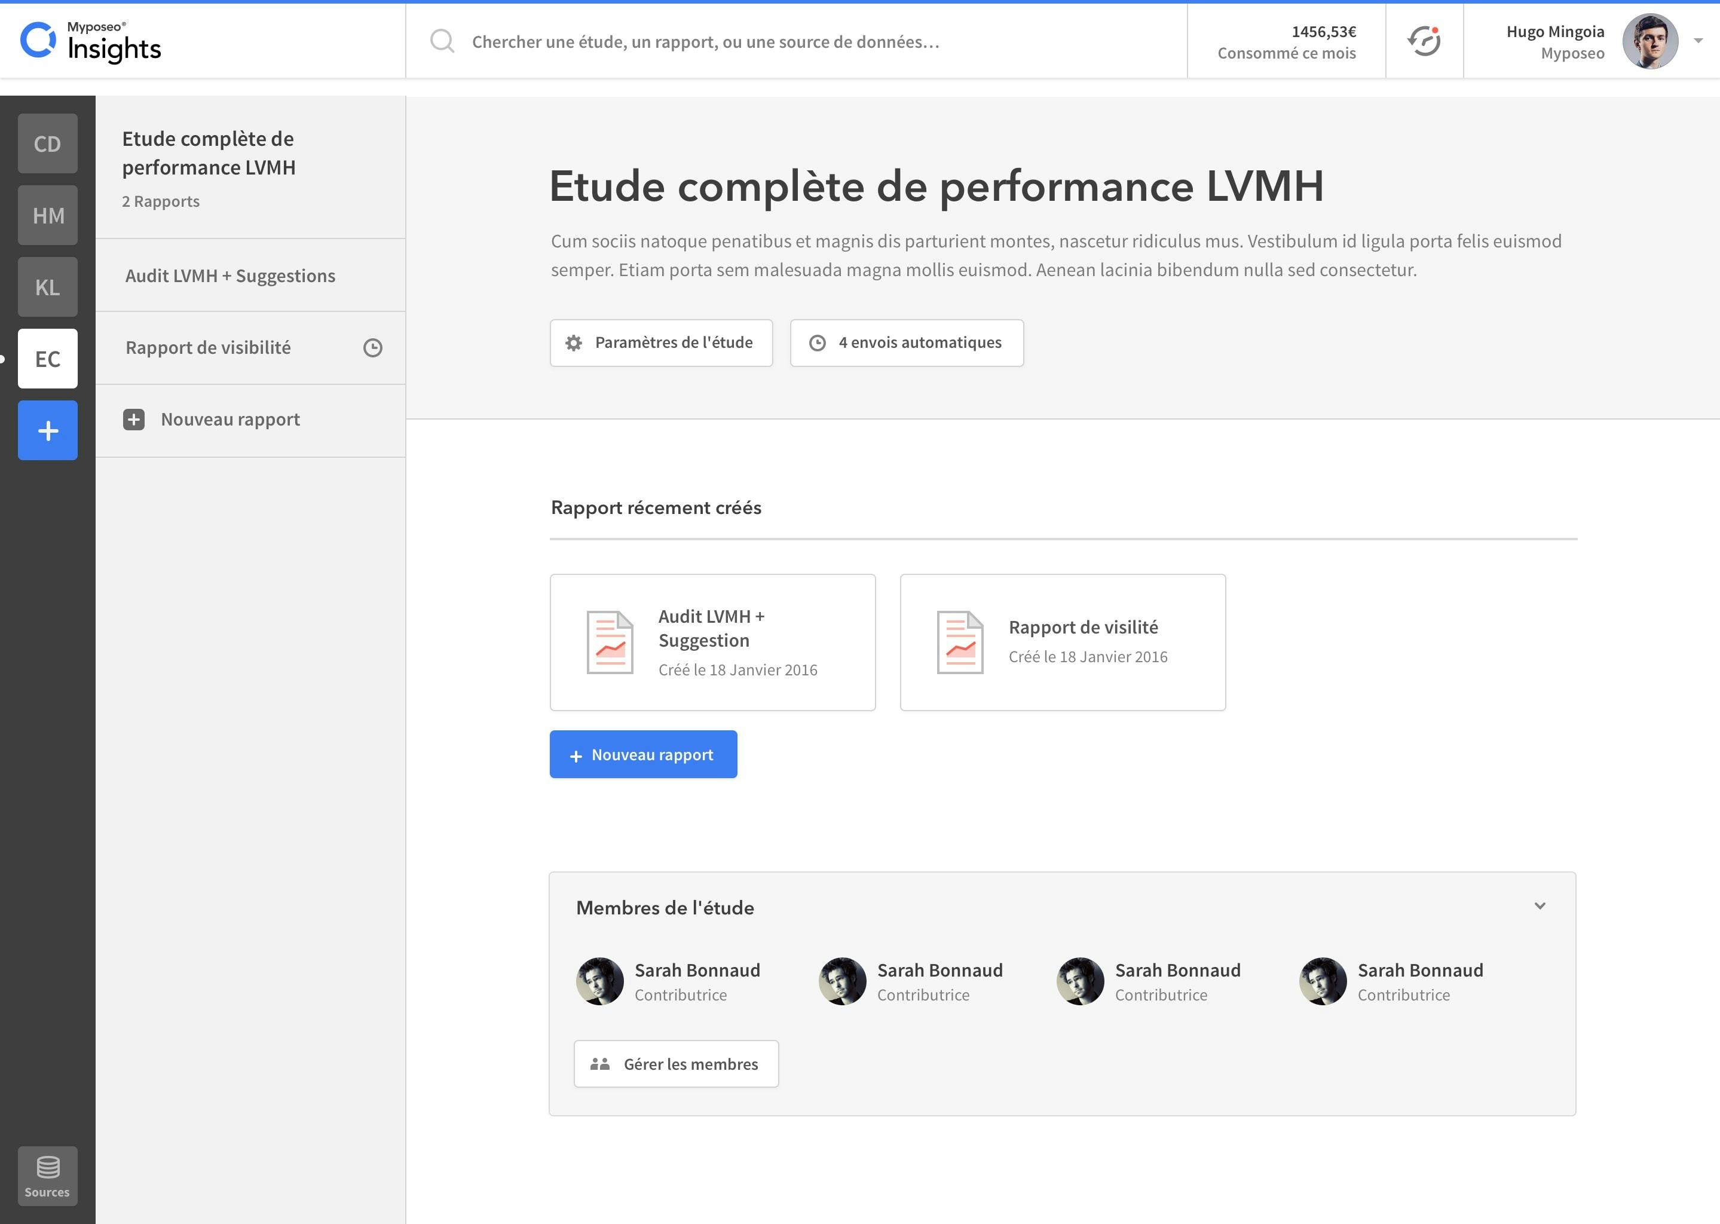The width and height of the screenshot is (1720, 1224).
Task: Open the Rapport de visilité report card
Action: tap(1063, 642)
